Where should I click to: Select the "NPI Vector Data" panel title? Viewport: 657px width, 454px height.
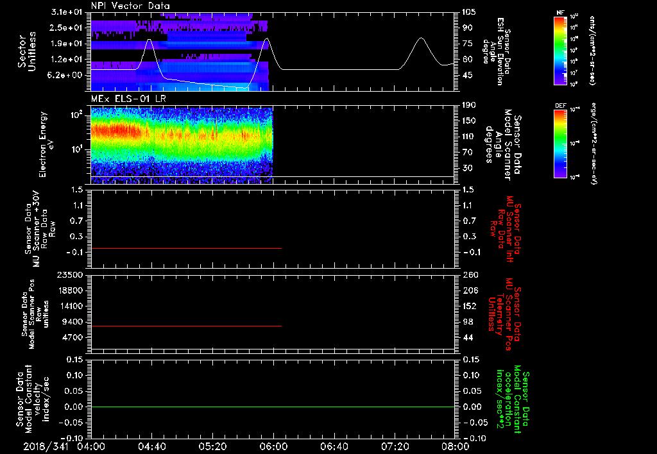click(130, 6)
